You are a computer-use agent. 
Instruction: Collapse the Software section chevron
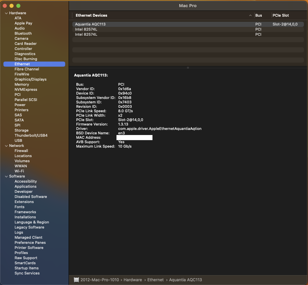[x=6, y=177]
